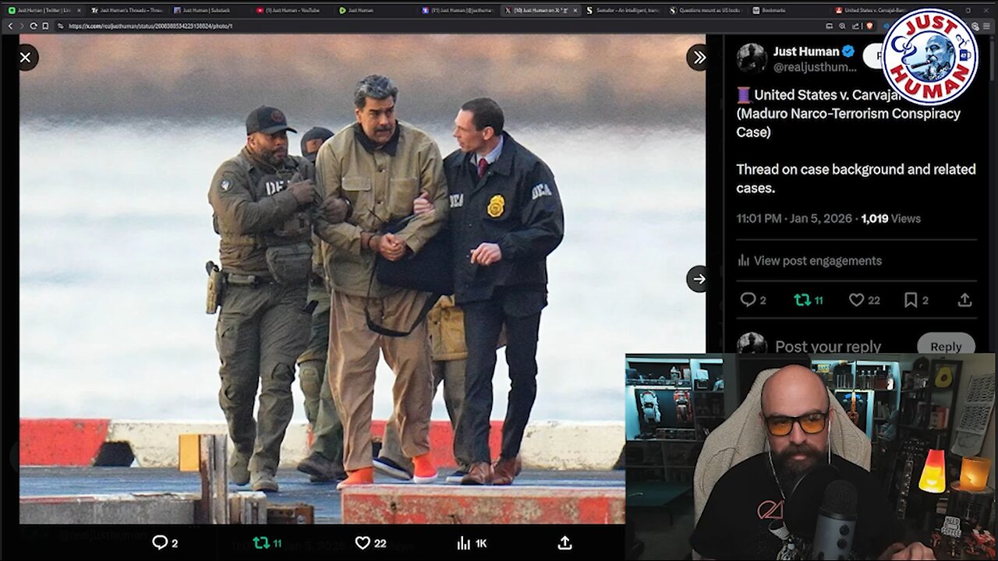Click the browser back arrow

click(x=10, y=26)
